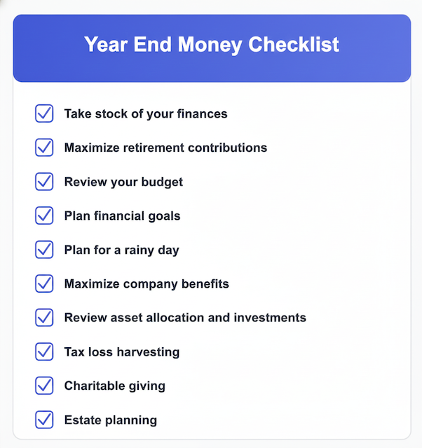Click 'Review asset allocation and investments' text

pyautogui.click(x=185, y=317)
